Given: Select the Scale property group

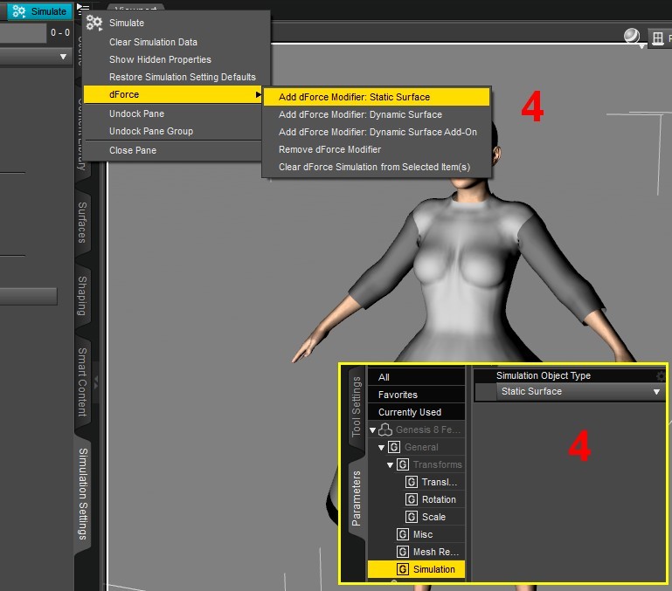Looking at the screenshot, I should [x=434, y=518].
